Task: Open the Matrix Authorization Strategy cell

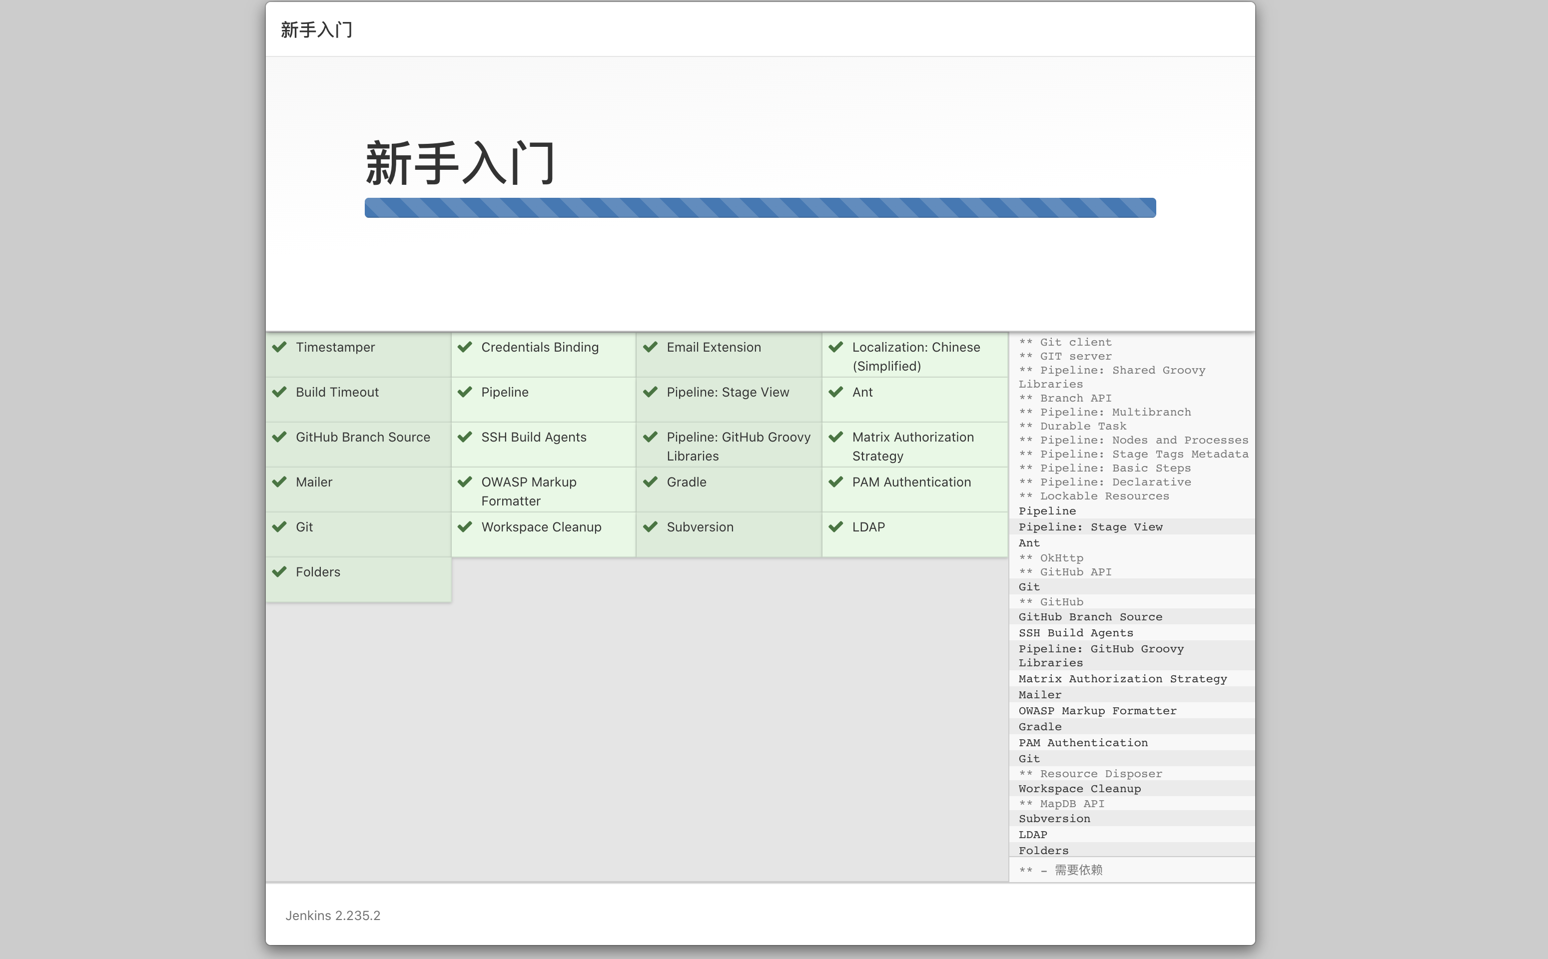Action: click(913, 446)
